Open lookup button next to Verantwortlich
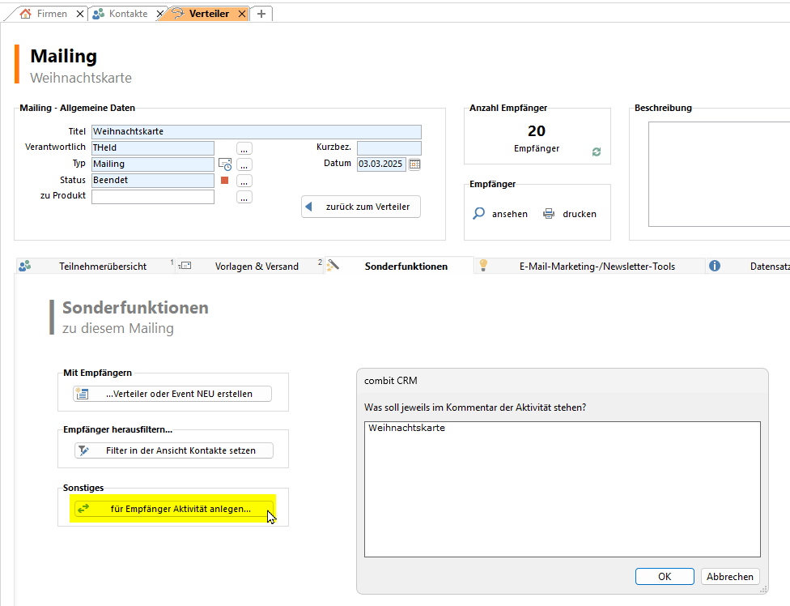The height and width of the screenshot is (606, 790). click(x=244, y=148)
